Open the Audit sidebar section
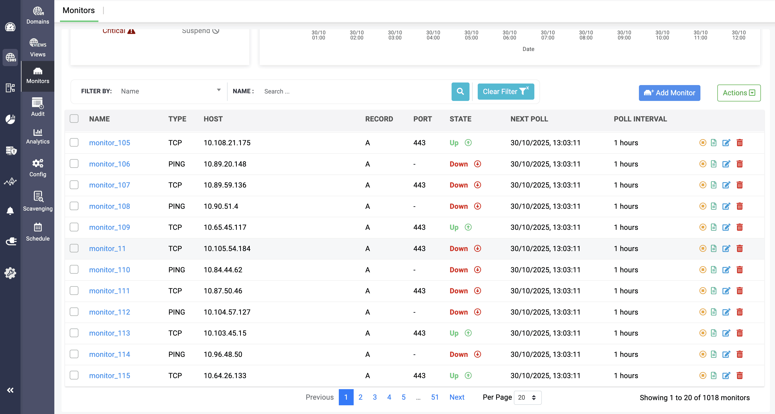The height and width of the screenshot is (414, 775). click(x=38, y=107)
